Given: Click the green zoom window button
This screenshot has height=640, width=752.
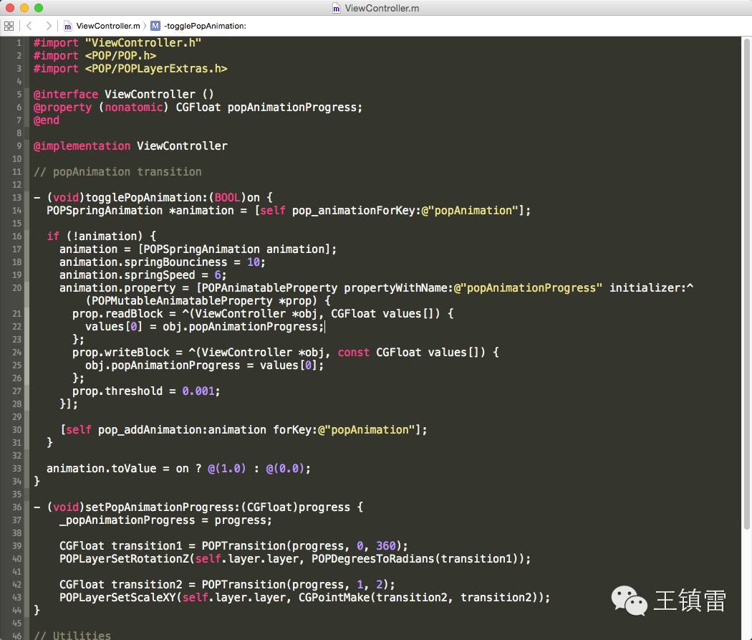Looking at the screenshot, I should pyautogui.click(x=39, y=8).
